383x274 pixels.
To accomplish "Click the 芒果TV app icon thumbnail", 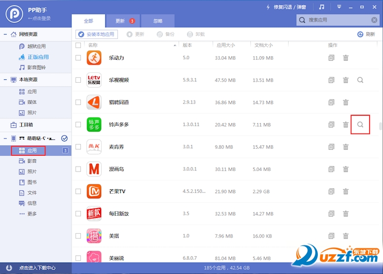I will pos(94,191).
